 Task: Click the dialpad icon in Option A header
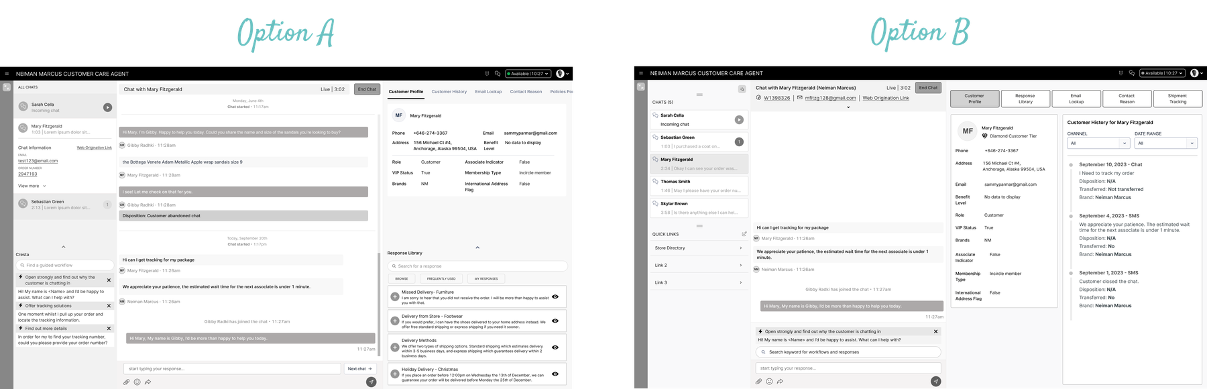tap(487, 74)
